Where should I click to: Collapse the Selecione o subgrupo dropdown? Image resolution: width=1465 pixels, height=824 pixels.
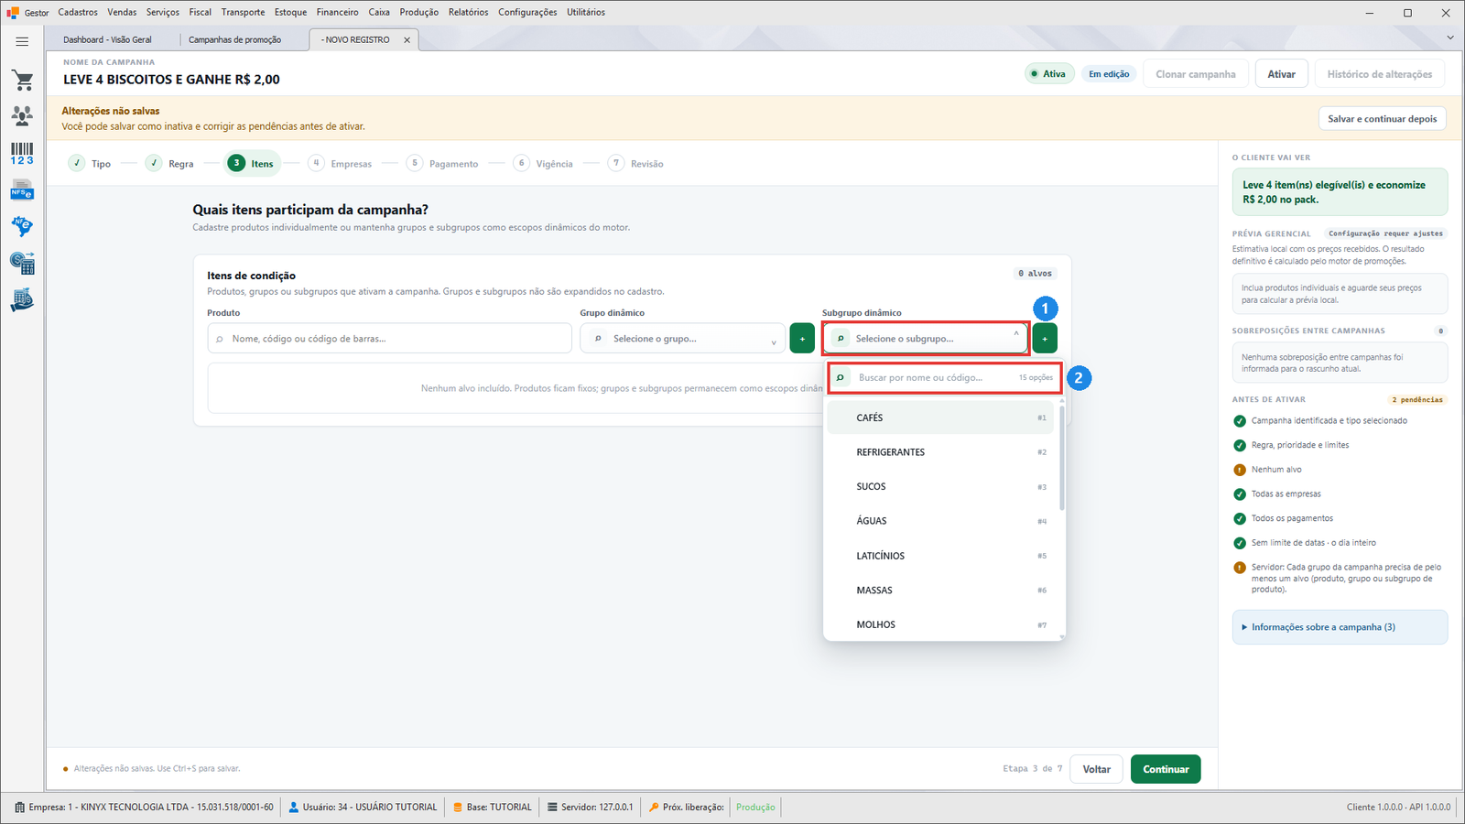tap(925, 339)
